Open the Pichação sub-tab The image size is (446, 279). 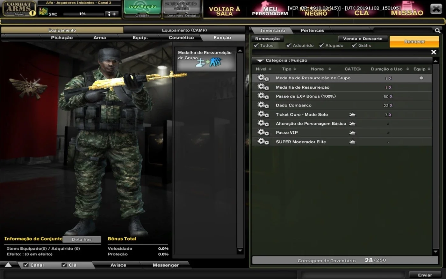tap(62, 38)
